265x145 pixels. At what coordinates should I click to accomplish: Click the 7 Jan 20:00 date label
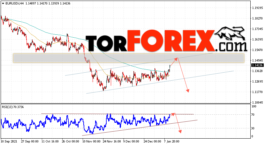171,141
